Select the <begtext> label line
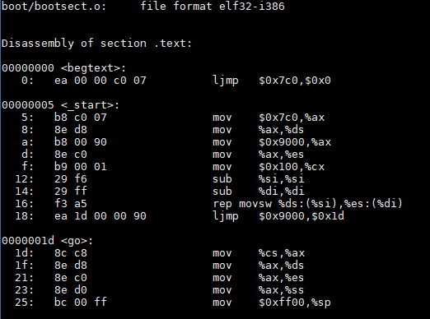This screenshot has width=430, height=319. coord(63,68)
